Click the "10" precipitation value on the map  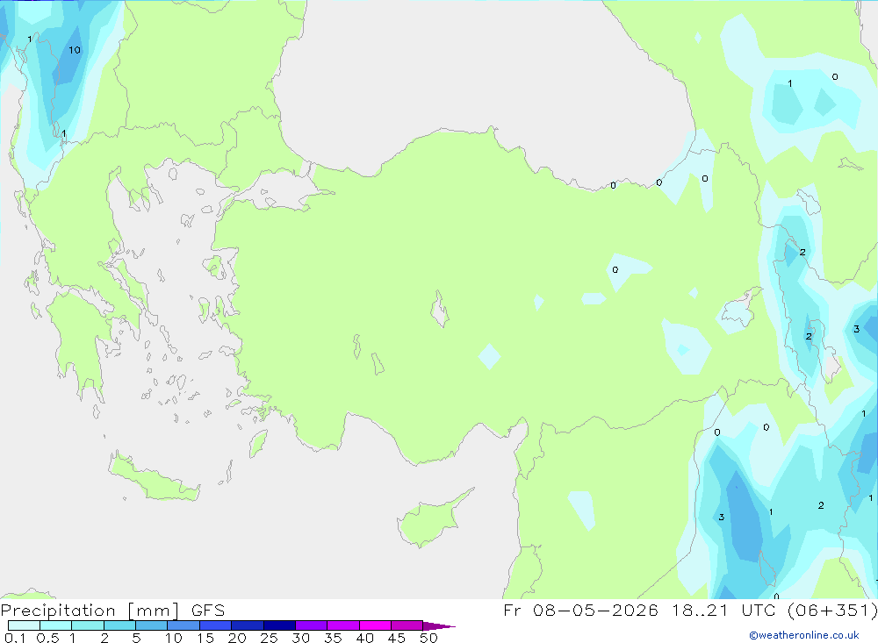[75, 50]
